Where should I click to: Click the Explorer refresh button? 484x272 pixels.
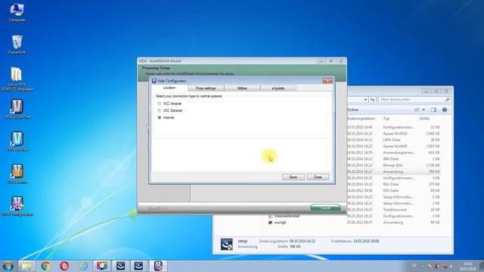pos(373,100)
